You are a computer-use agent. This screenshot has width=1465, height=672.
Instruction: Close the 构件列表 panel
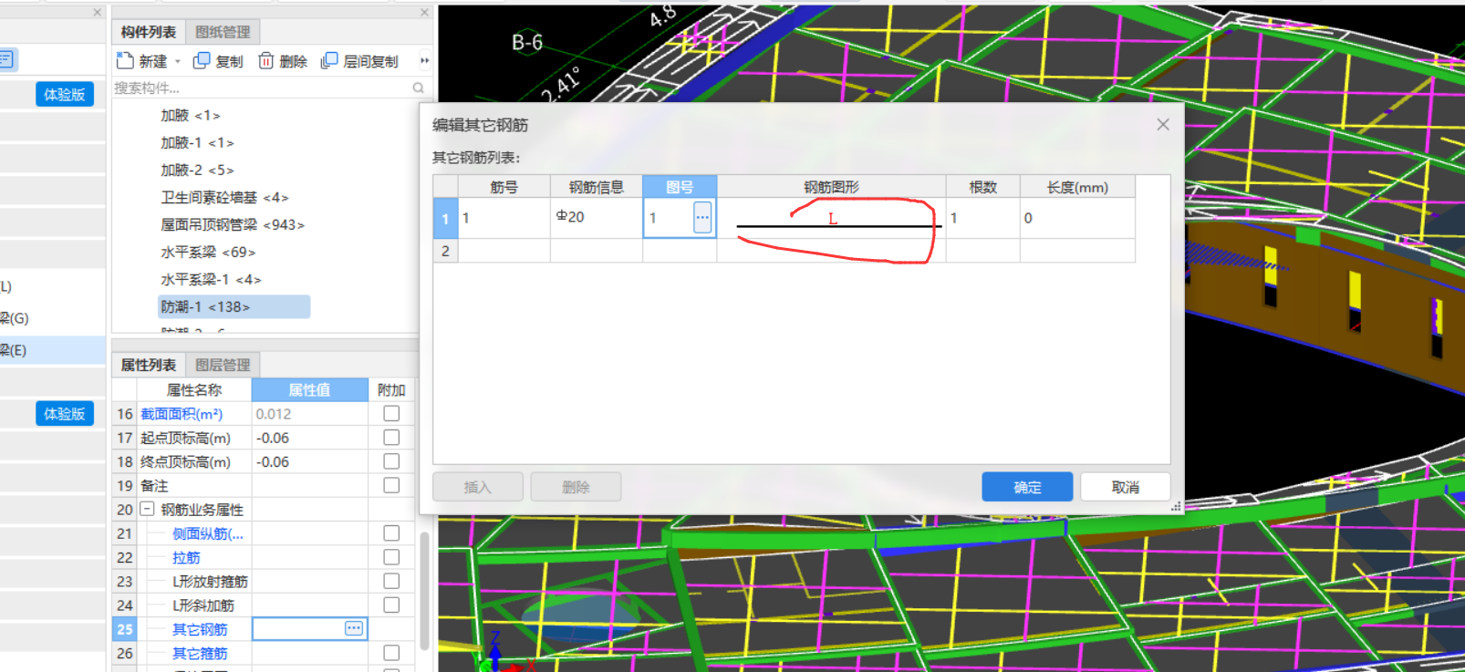[x=424, y=12]
